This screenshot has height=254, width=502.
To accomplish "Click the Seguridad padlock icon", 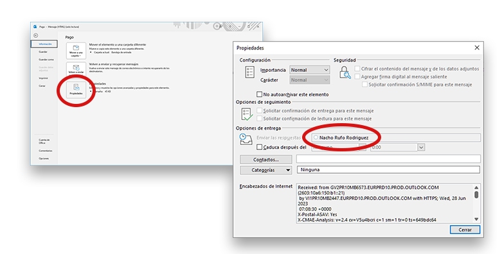I will 345,72.
